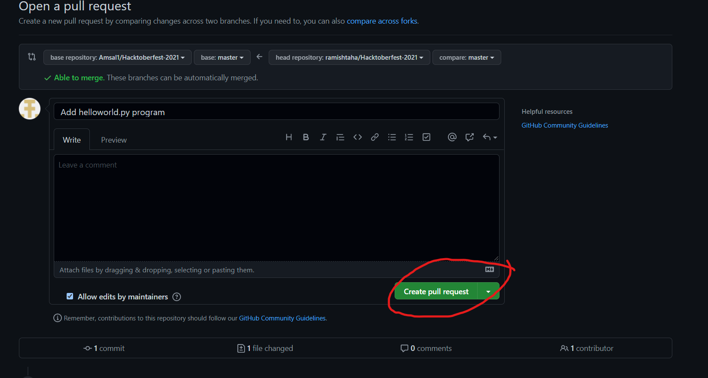The height and width of the screenshot is (378, 708).
Task: Insert a numbered list
Action: tap(409, 137)
